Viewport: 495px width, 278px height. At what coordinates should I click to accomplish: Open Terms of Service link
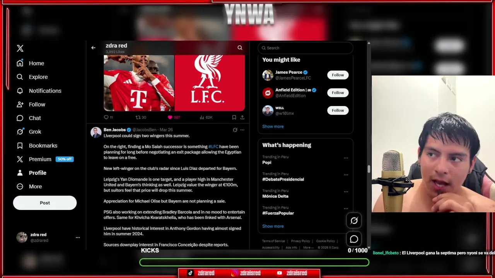[273, 241]
